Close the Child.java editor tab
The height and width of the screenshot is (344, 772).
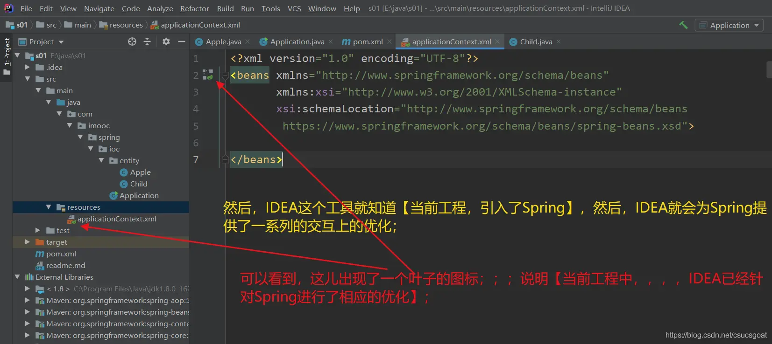pos(559,42)
